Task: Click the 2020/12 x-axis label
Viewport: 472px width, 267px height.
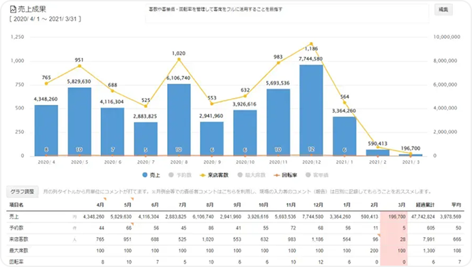Action: (311, 162)
